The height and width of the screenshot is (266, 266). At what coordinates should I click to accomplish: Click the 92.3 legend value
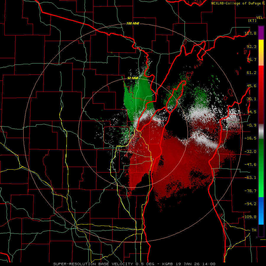coord(252,46)
